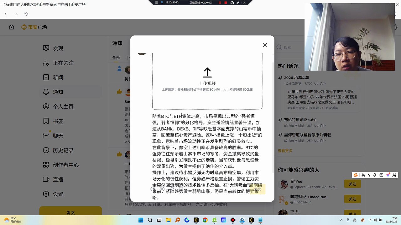
Task: Click the 设置 hexagon icon
Action: point(46,194)
